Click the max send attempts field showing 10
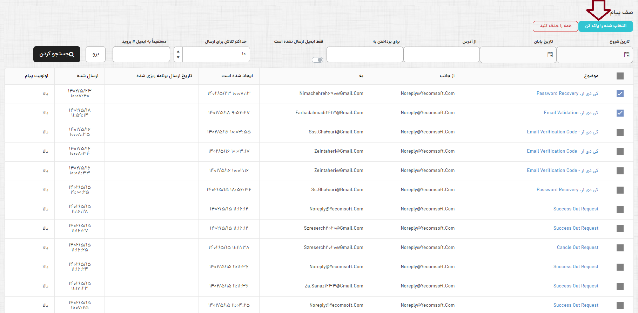This screenshot has width=638, height=313. (216, 54)
